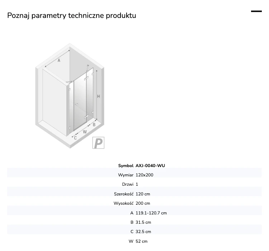Click the W label in the diagram
The height and width of the screenshot is (251, 269).
coord(85,132)
